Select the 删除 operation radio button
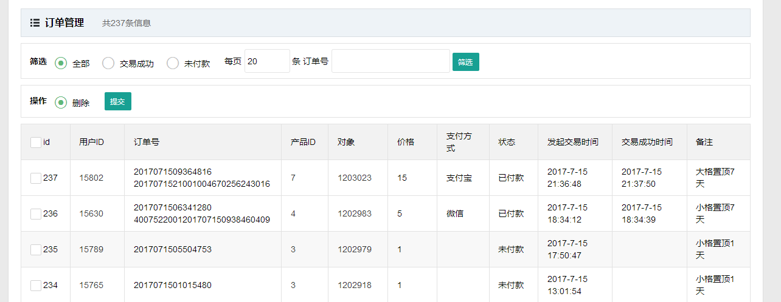This screenshot has height=302, width=781. click(x=61, y=102)
